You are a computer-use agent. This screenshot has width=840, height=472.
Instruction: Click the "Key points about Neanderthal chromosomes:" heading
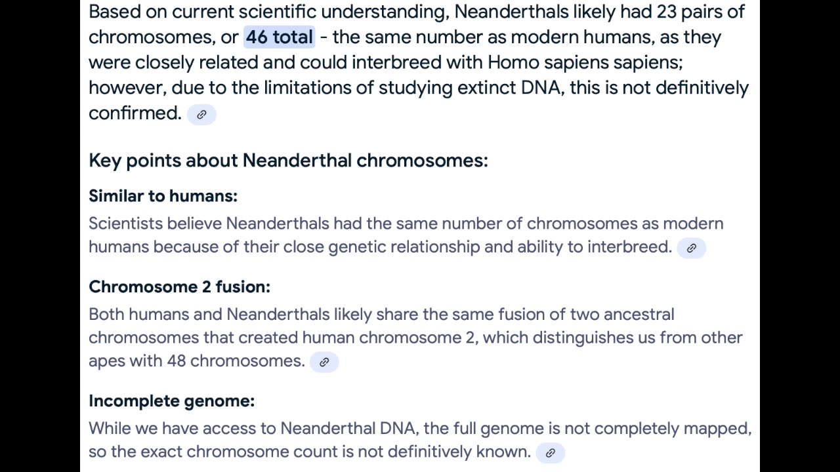point(288,161)
